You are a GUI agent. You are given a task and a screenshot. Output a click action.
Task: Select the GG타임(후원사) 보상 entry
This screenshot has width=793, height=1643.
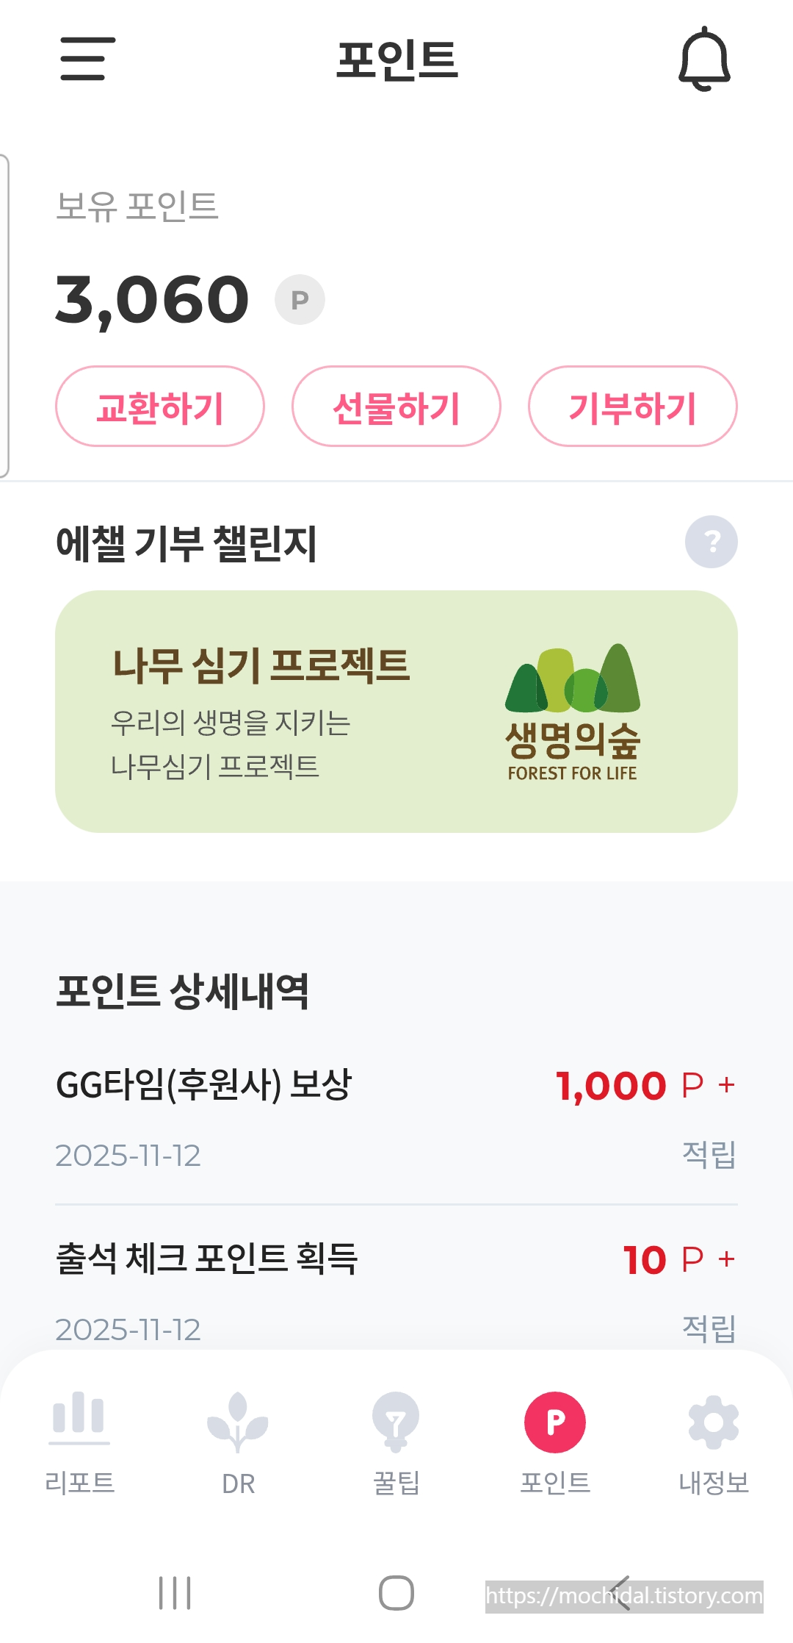point(396,1119)
